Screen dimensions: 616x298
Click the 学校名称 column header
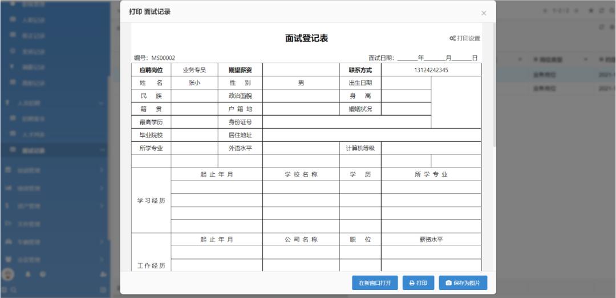pos(301,174)
